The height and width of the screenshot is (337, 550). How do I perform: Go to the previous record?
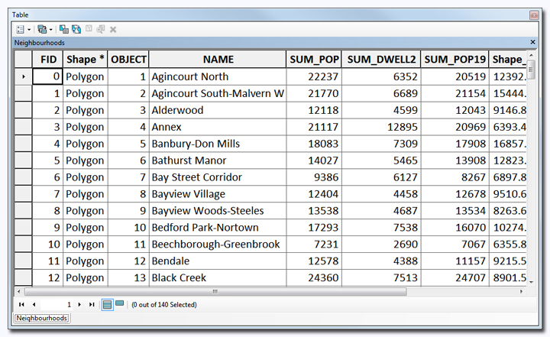tap(34, 304)
